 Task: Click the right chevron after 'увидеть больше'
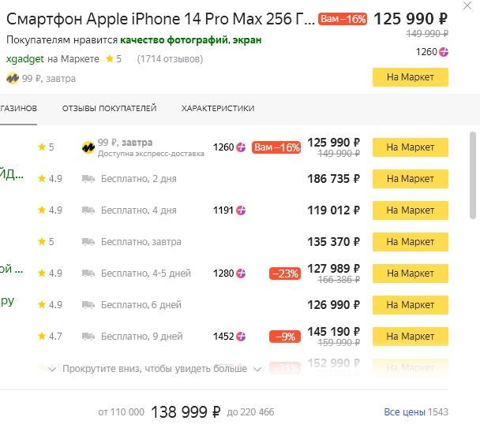click(x=257, y=368)
